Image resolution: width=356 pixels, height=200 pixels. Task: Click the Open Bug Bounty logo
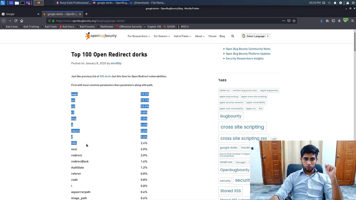[x=101, y=36]
